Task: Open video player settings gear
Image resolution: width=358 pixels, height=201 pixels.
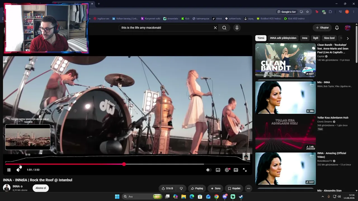Action: tap(227, 170)
